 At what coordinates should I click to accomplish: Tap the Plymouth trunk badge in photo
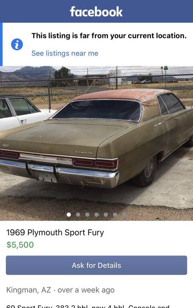[x=84, y=152]
